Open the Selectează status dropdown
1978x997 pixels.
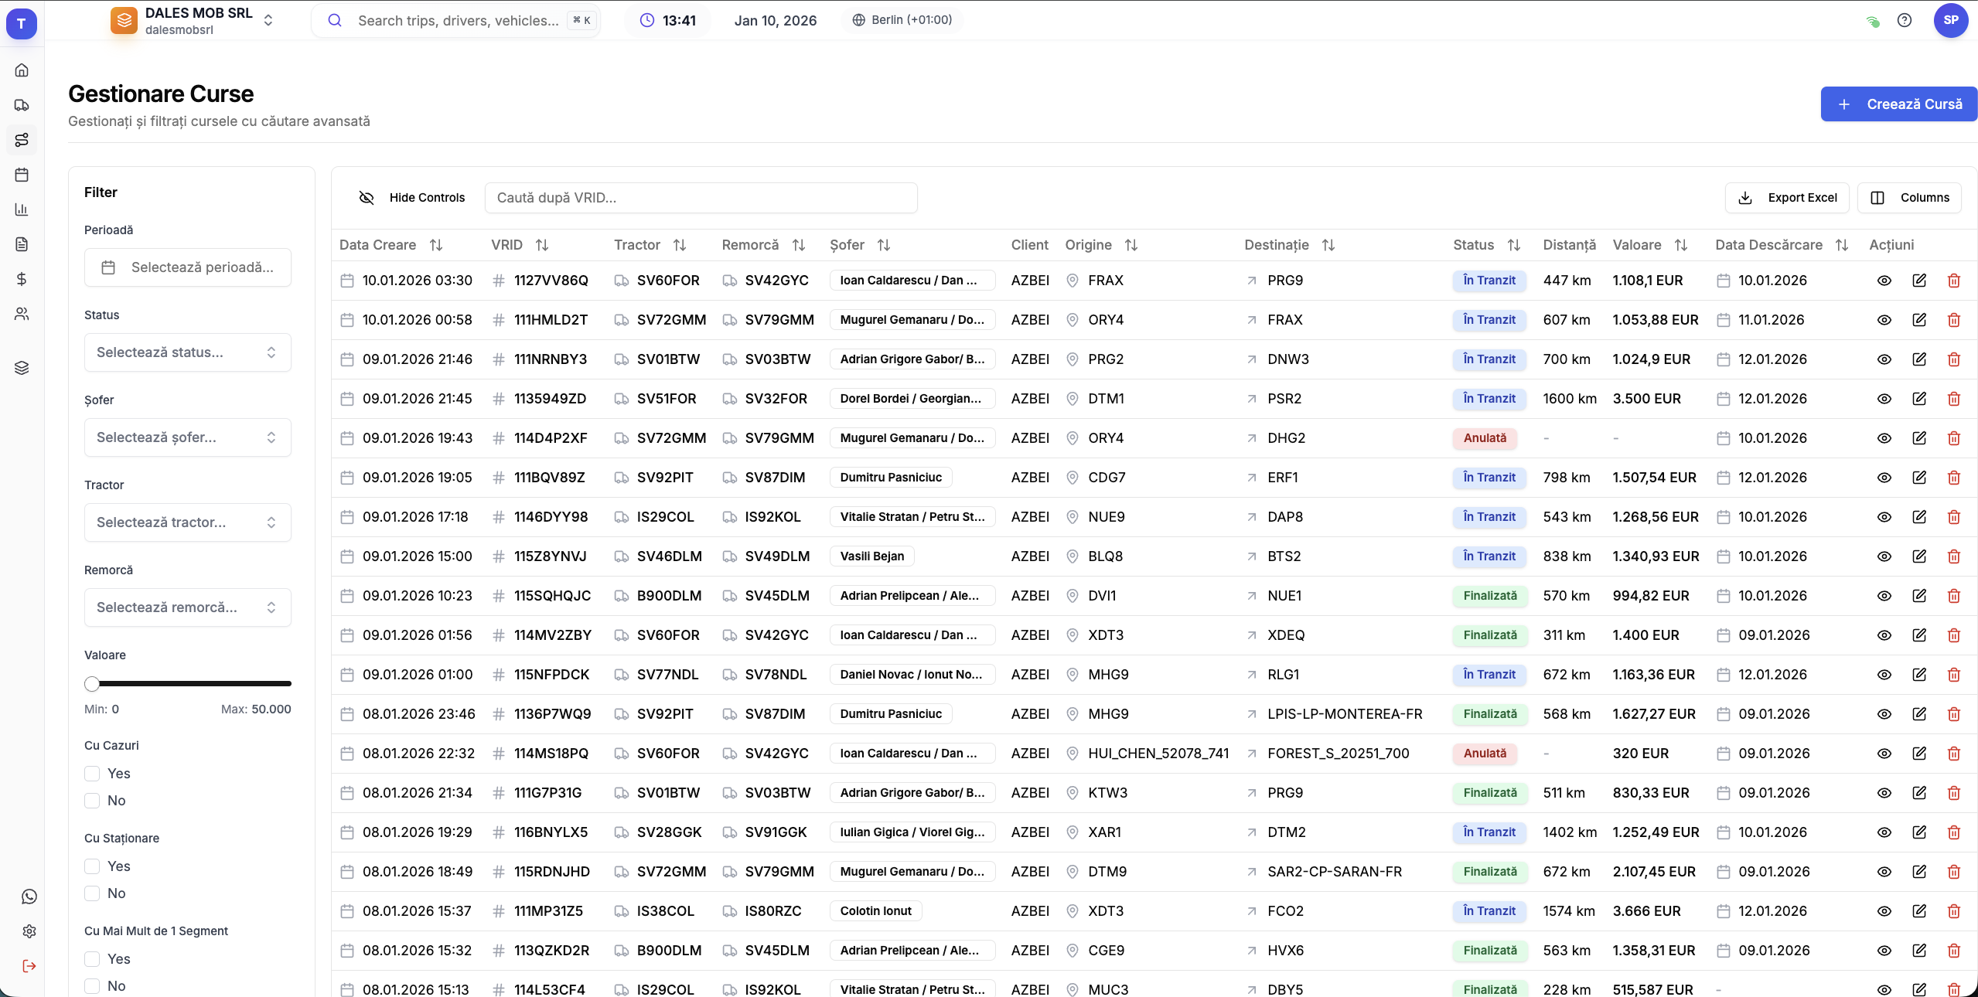[187, 352]
